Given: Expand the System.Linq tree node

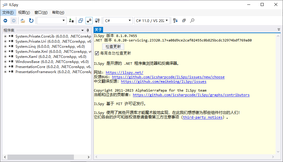Looking at the screenshot, I should point(5,46).
